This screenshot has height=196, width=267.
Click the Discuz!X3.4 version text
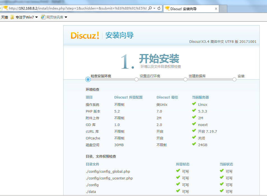click(223, 41)
